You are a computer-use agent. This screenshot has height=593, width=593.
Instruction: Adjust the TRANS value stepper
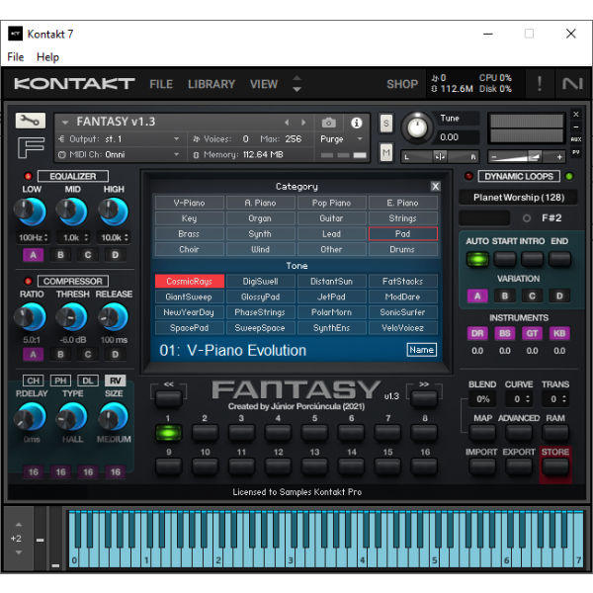coord(564,399)
